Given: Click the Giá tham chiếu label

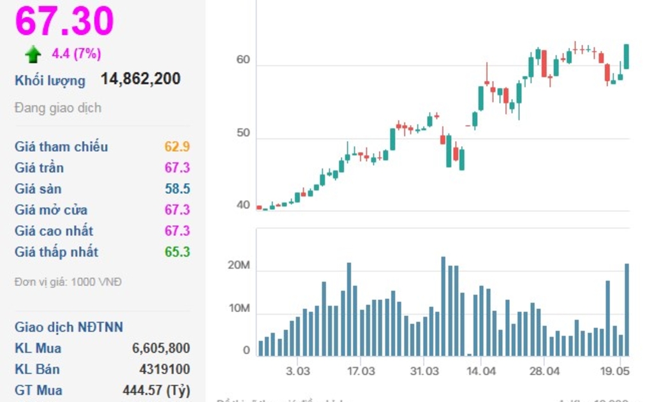Looking at the screenshot, I should (61, 147).
